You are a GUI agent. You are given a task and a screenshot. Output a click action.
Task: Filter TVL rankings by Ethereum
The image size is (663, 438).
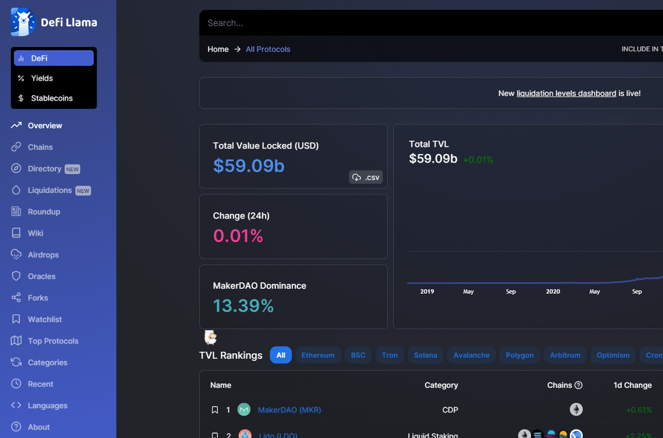pyautogui.click(x=318, y=355)
